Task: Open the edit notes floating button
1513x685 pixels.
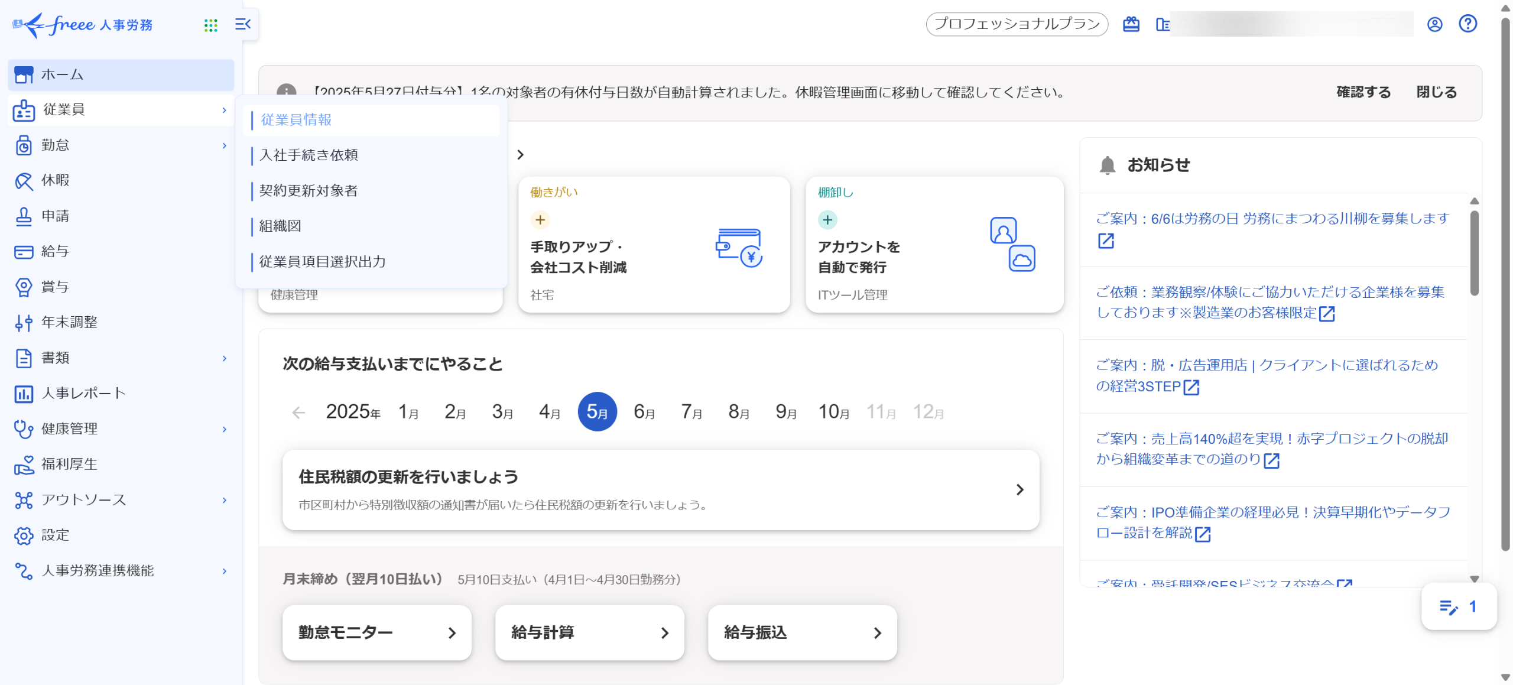Action: 1458,606
